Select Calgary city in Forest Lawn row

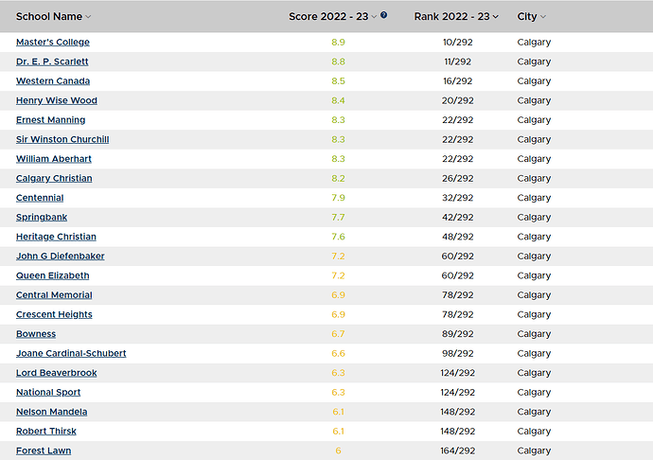point(534,451)
